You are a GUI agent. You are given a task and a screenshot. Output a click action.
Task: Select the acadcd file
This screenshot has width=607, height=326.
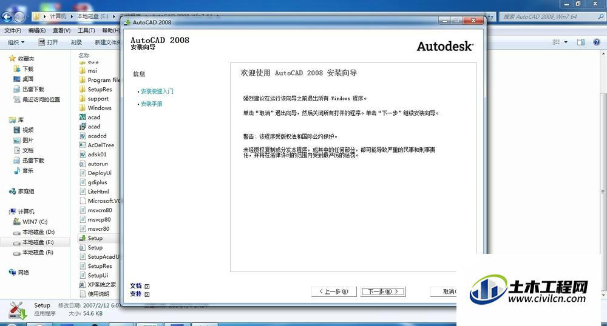coord(93,136)
